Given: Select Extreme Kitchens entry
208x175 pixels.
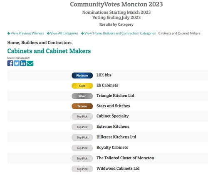Looking at the screenshot, I should 113,127.
